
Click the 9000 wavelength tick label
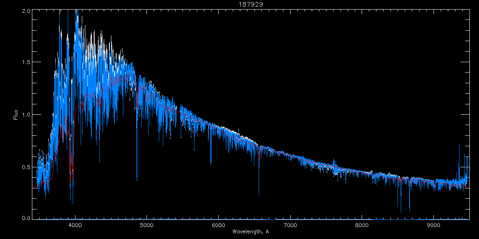(433, 225)
